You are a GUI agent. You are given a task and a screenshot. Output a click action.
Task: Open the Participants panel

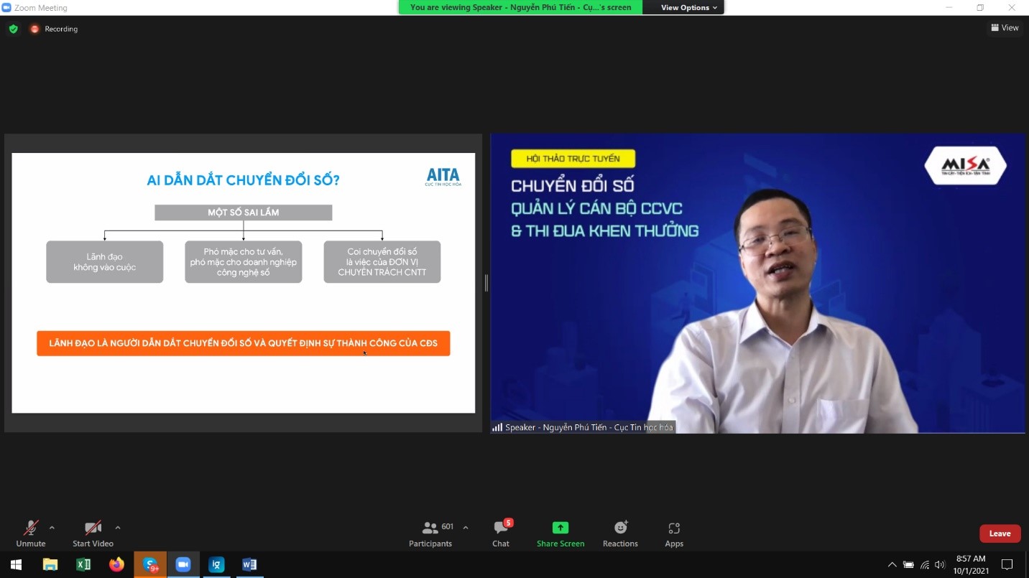coord(430,533)
